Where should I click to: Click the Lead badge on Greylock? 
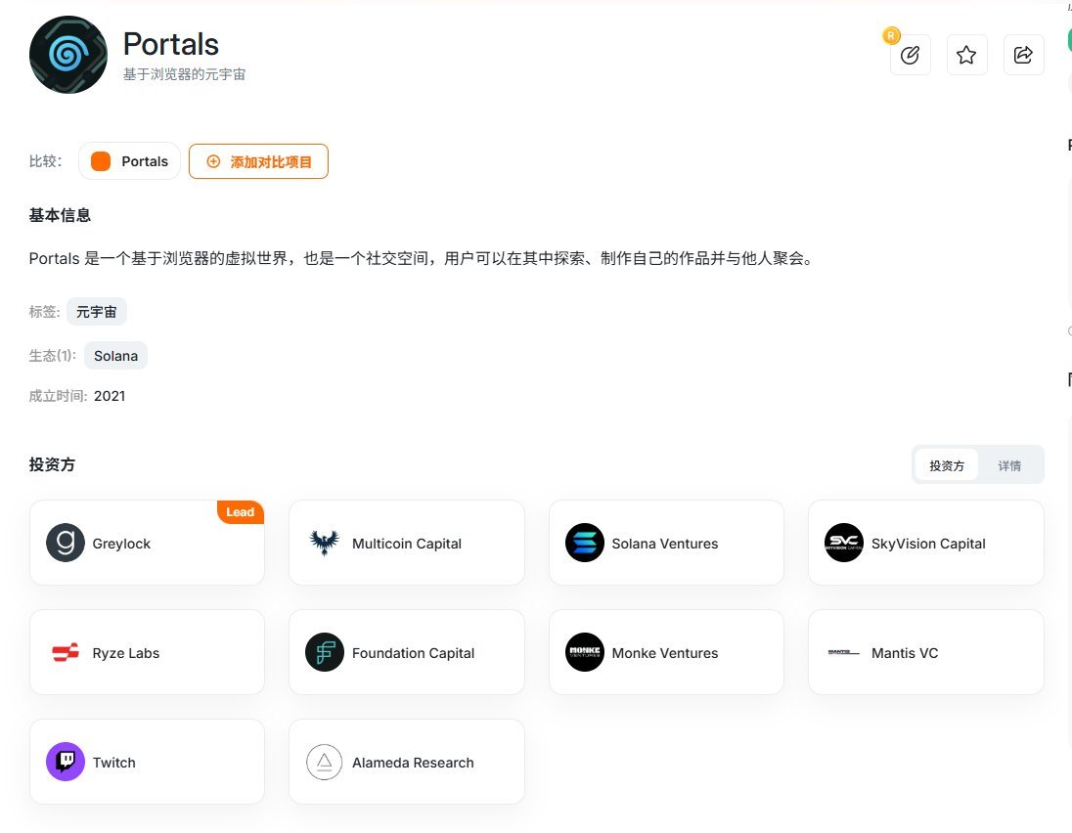(x=240, y=512)
